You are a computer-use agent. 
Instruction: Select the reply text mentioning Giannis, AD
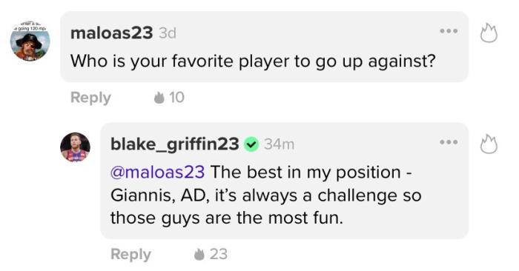tap(265, 195)
